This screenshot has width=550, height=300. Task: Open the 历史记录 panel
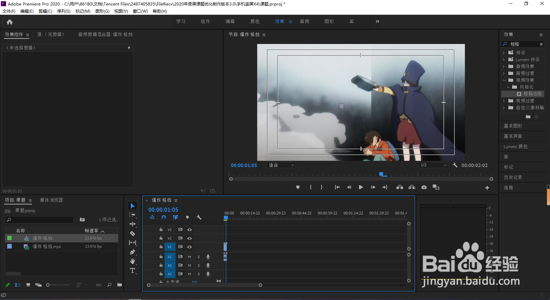coord(513,177)
